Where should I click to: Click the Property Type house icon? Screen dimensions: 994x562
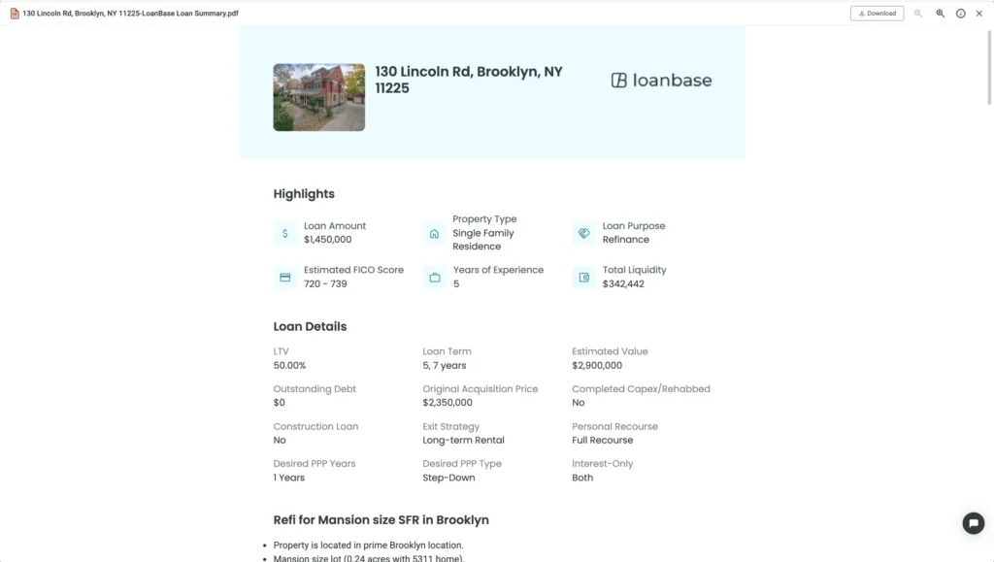pyautogui.click(x=434, y=233)
